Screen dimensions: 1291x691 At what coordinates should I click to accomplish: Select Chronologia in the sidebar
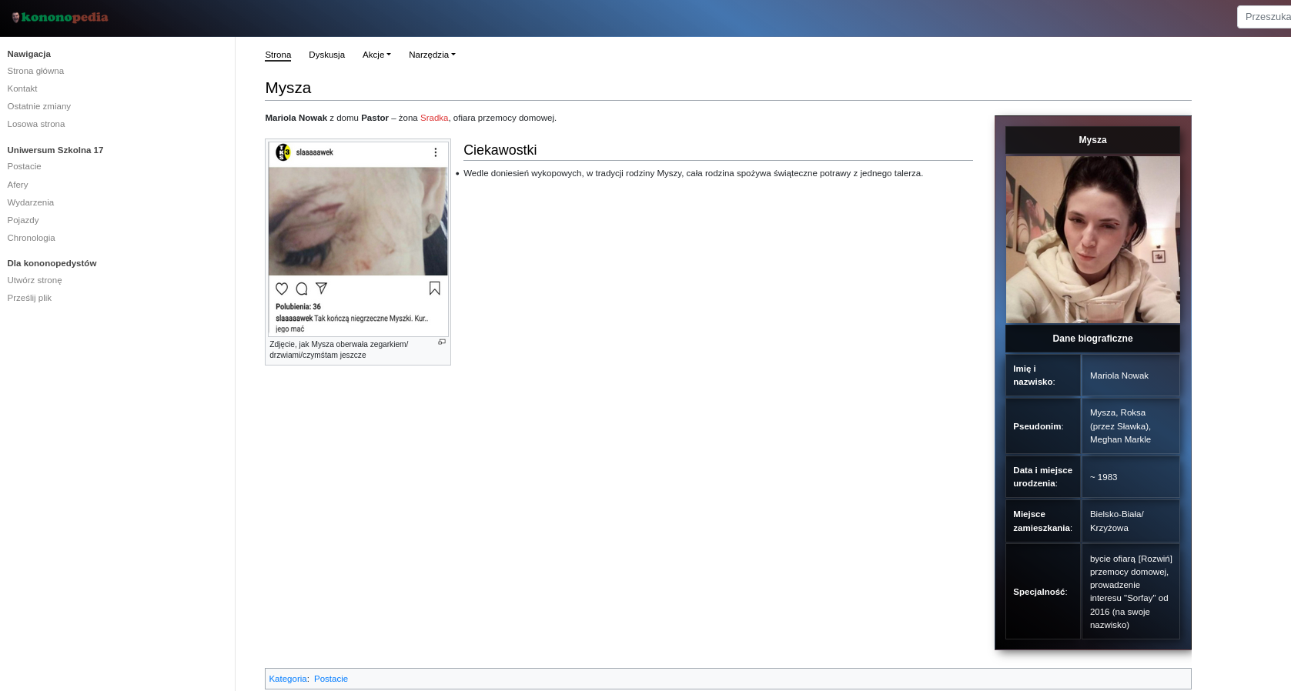(x=32, y=238)
